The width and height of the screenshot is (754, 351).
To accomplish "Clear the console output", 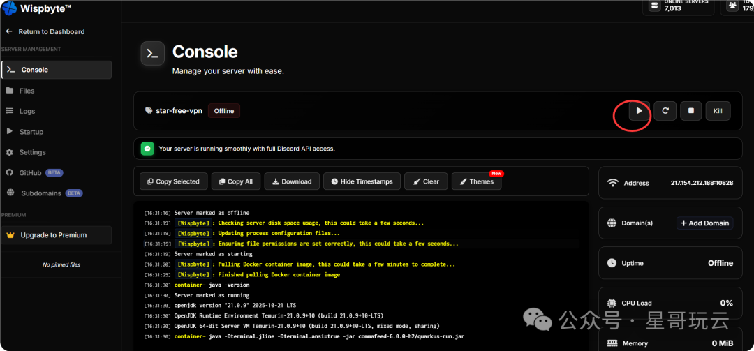I will 426,181.
